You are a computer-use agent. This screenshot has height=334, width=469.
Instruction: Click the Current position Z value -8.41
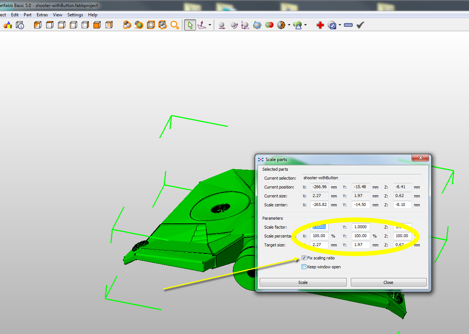tap(402, 187)
